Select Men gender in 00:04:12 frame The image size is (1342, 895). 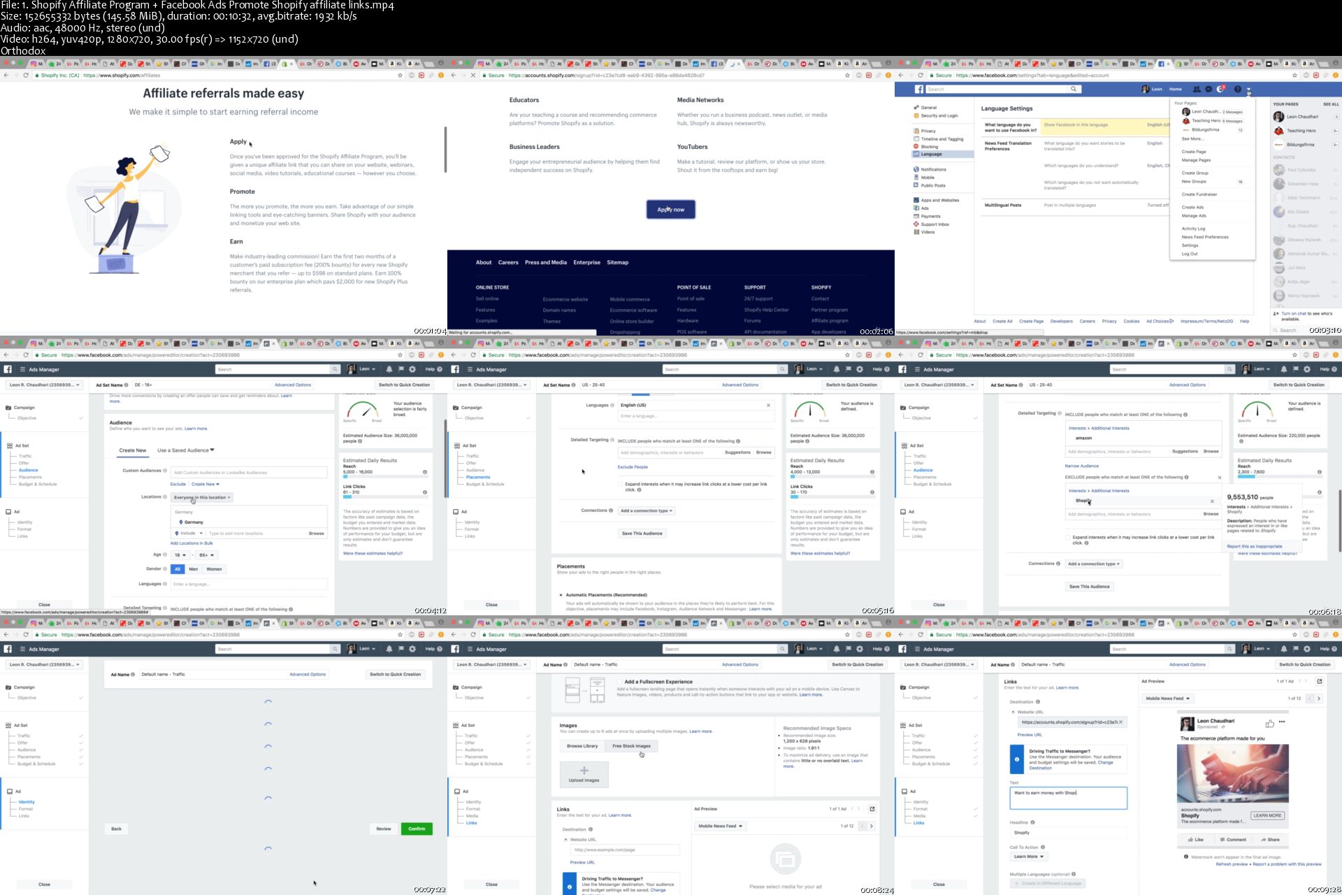pos(194,569)
